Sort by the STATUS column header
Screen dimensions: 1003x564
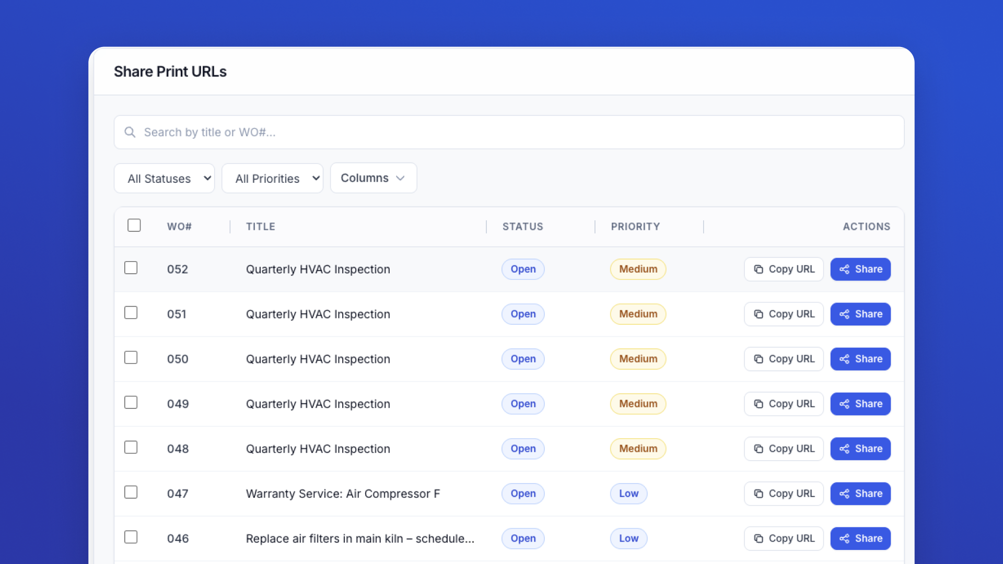point(523,227)
